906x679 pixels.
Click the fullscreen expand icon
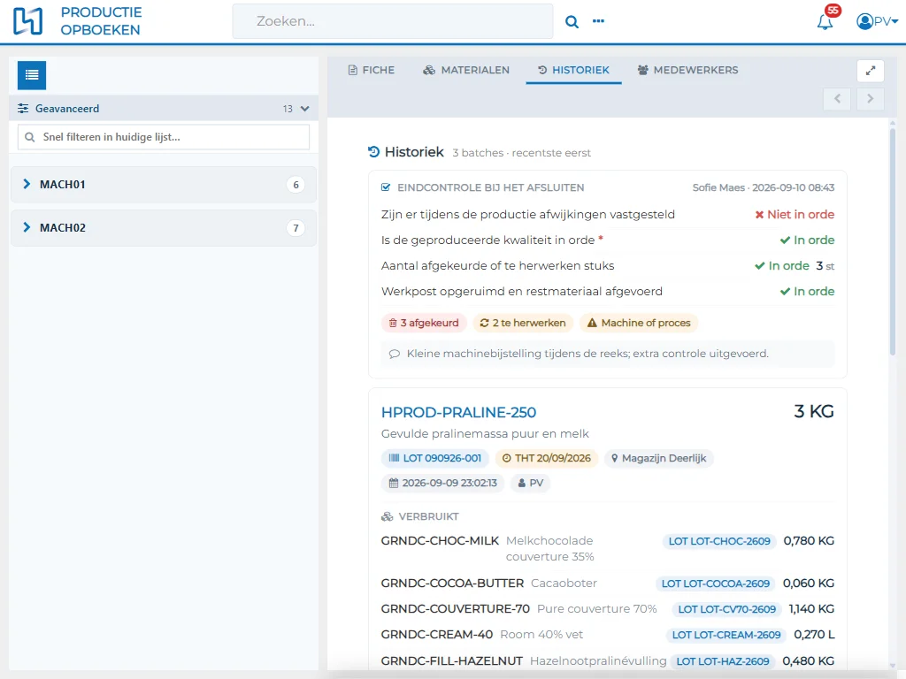coord(871,71)
